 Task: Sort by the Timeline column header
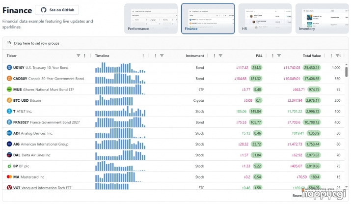coord(102,56)
